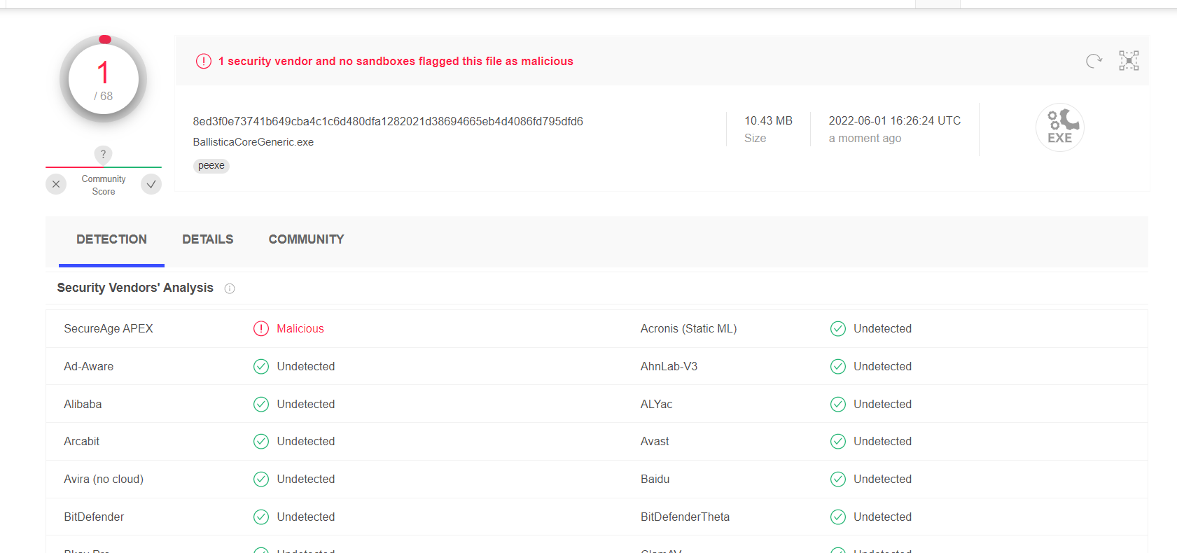Click the EXE file type icon
This screenshot has height=553, width=1177.
1060,127
